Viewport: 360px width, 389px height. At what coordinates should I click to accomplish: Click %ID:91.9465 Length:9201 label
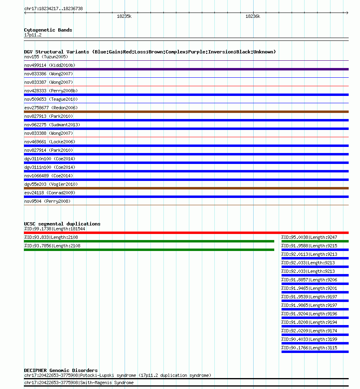click(x=309, y=288)
